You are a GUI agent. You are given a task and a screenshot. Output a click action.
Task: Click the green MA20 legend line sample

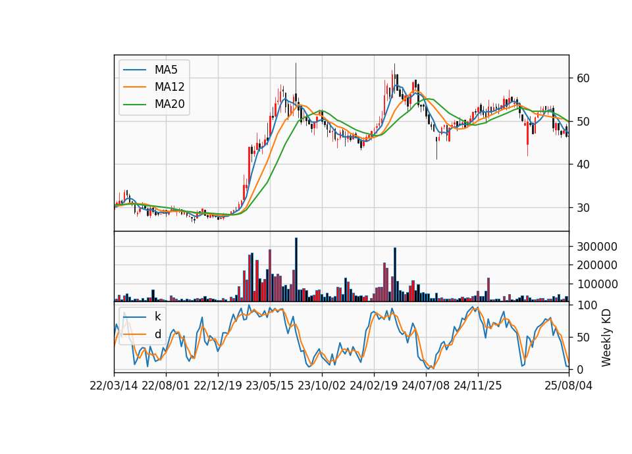point(134,105)
